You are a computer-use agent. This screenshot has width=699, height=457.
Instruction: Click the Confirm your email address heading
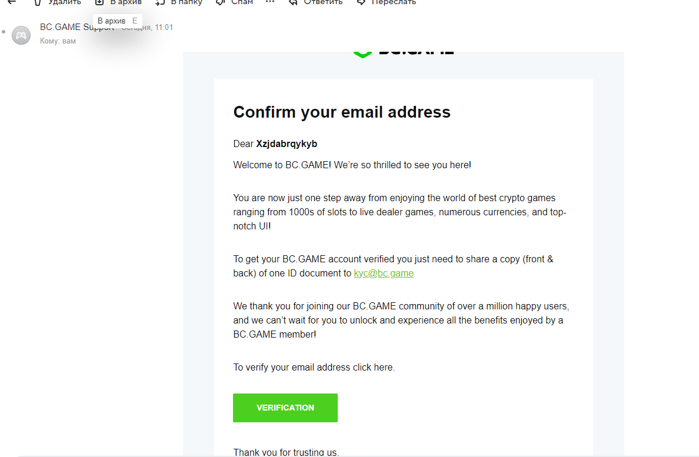(342, 112)
